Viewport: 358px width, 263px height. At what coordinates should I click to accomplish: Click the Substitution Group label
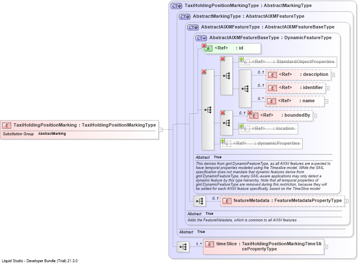tap(18, 134)
